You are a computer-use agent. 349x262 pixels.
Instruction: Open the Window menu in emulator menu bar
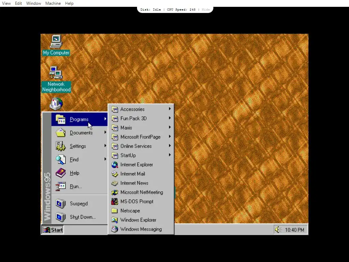tap(34, 3)
